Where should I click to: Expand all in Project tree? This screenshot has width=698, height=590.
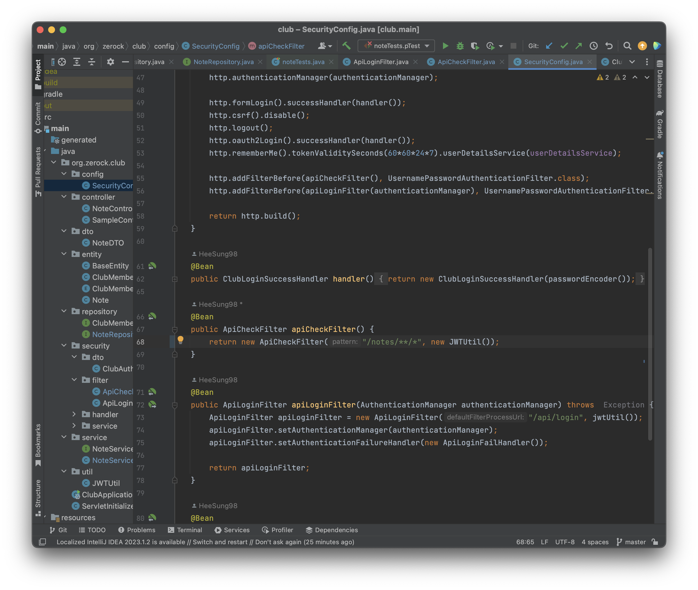point(77,62)
